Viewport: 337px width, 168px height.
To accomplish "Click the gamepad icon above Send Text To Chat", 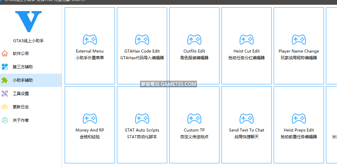I will click(x=247, y=118).
